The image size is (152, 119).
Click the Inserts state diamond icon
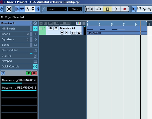28,34
